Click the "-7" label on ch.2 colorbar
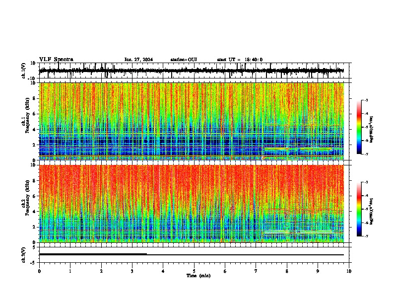This screenshot has height=304, width=393. pos(366,236)
